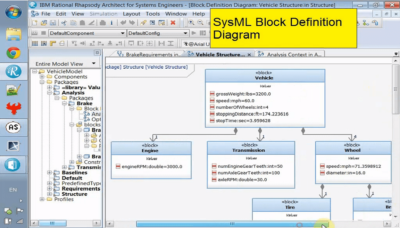
Task: Click the diagram vertical scrollbar thumb
Action: [x=396, y=89]
